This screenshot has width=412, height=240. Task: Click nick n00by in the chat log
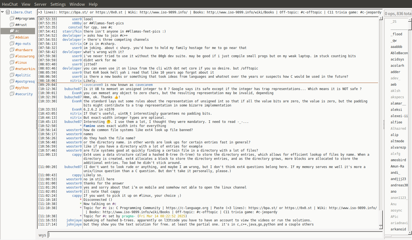(x=77, y=23)
